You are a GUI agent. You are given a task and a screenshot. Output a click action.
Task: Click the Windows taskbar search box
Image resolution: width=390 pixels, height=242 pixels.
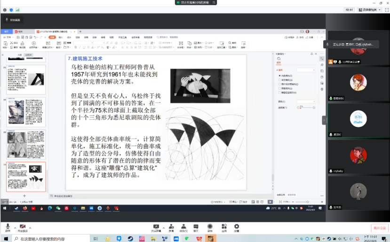pos(51,239)
